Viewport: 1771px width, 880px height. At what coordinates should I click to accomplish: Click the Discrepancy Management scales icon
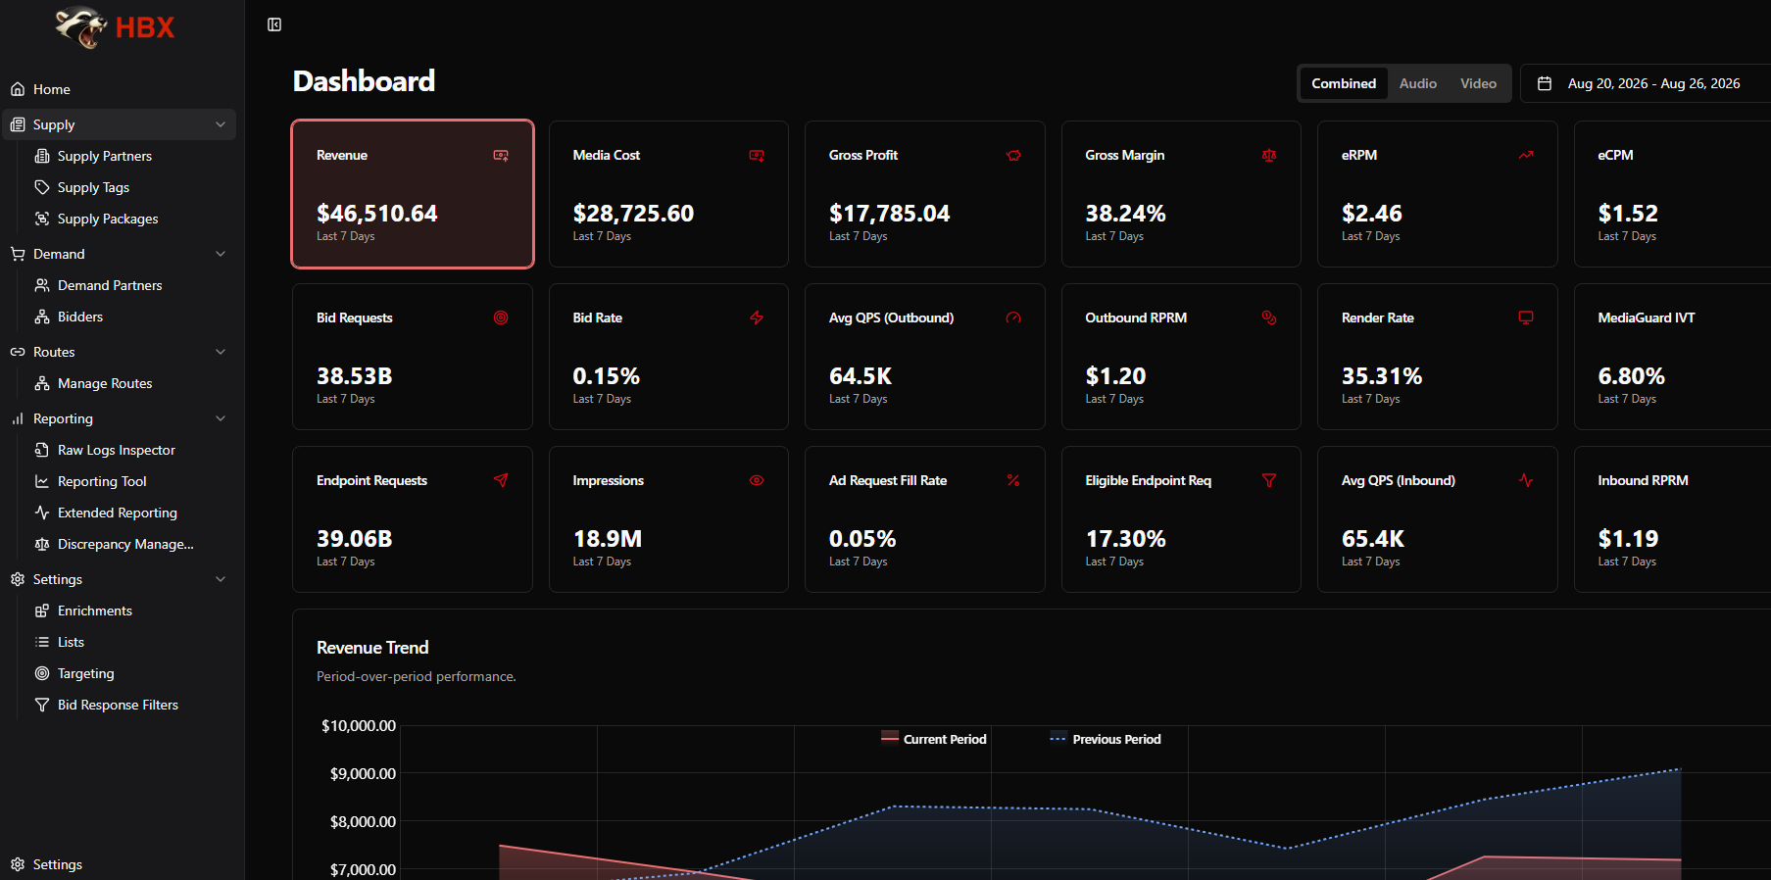(42, 544)
